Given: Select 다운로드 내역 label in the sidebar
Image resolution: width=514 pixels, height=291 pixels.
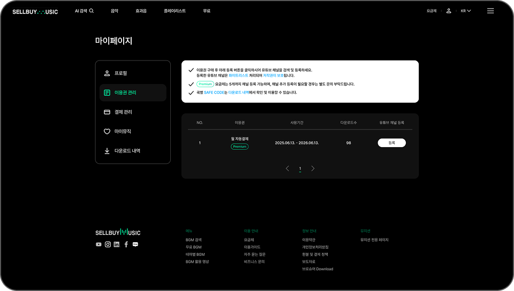Looking at the screenshot, I should coord(127,151).
